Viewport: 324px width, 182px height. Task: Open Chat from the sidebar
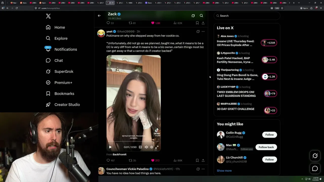click(x=54, y=60)
